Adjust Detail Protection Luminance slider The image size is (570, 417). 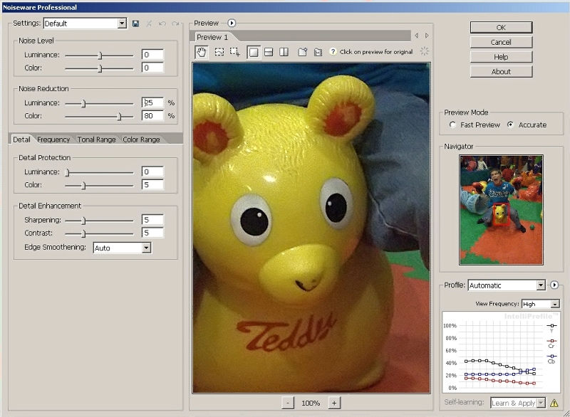pyautogui.click(x=67, y=173)
